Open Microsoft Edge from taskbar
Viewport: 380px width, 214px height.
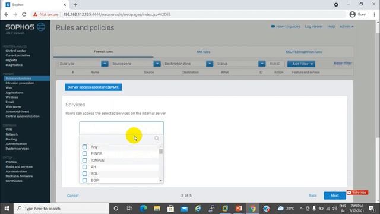pyautogui.click(x=143, y=209)
